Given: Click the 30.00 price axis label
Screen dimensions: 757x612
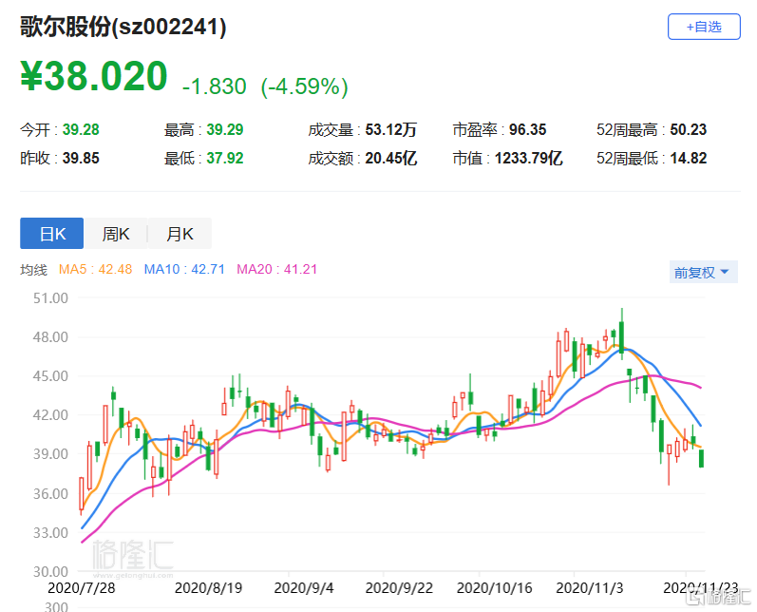Looking at the screenshot, I should [x=50, y=572].
